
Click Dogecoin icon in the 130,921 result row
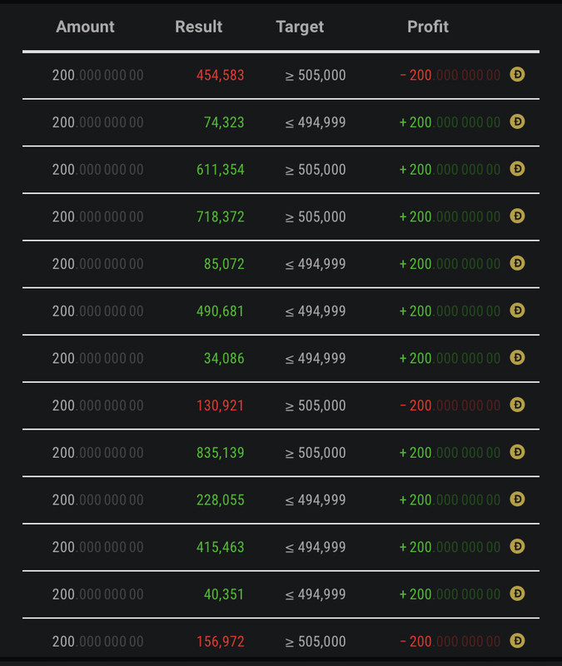click(517, 405)
